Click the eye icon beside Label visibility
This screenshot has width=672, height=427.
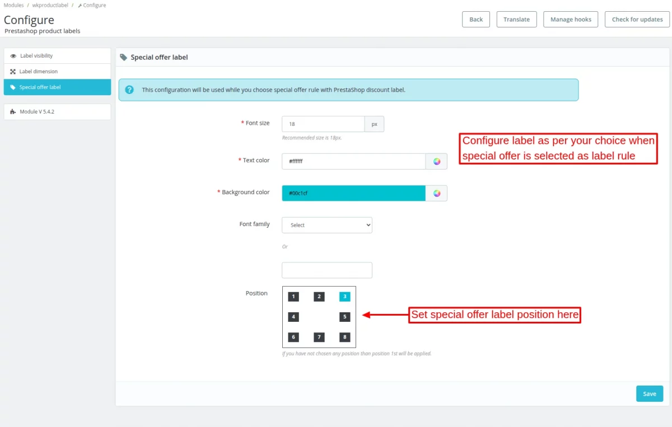(13, 56)
